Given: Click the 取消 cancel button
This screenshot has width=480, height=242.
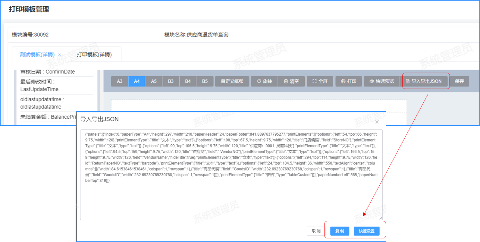Looking at the screenshot, I should click(316, 231).
